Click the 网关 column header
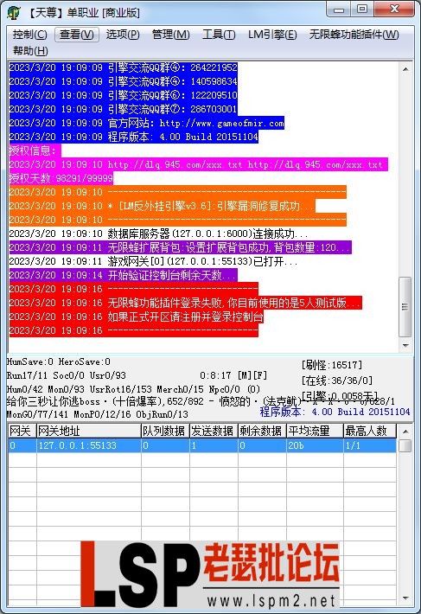 coord(22,432)
